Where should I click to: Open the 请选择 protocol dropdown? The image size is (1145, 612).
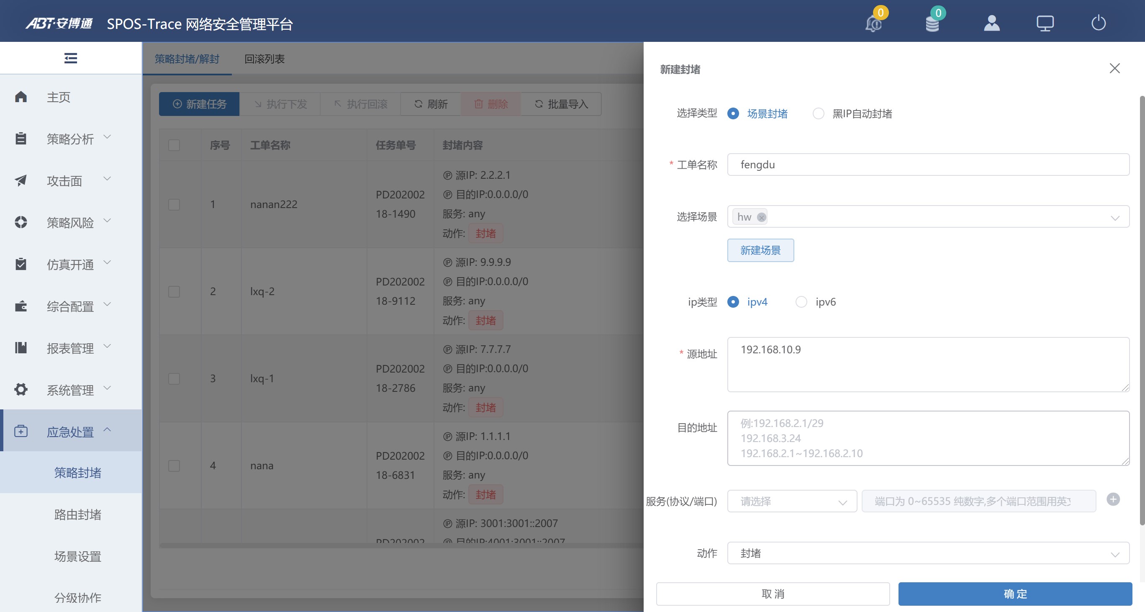792,501
